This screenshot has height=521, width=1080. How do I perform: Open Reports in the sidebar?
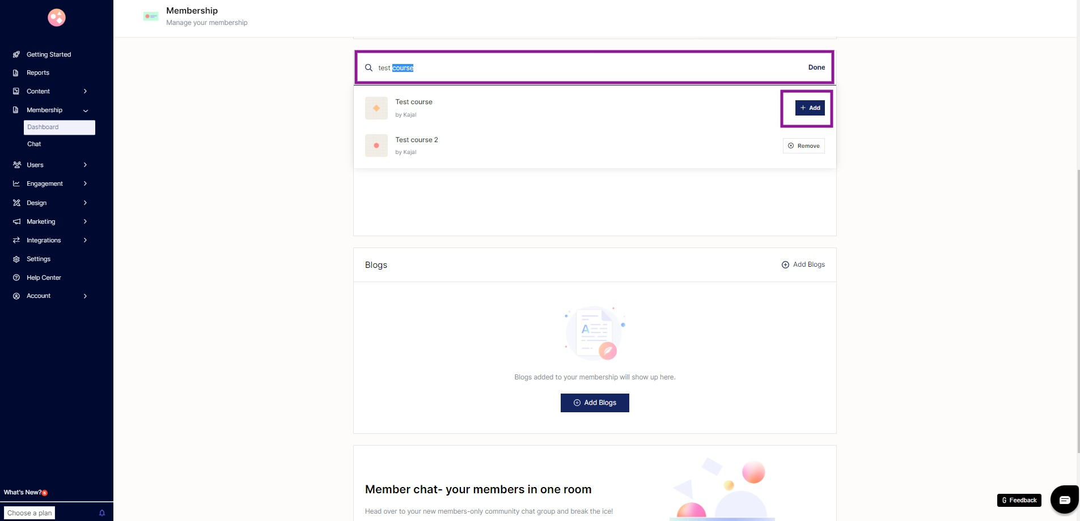pyautogui.click(x=38, y=72)
